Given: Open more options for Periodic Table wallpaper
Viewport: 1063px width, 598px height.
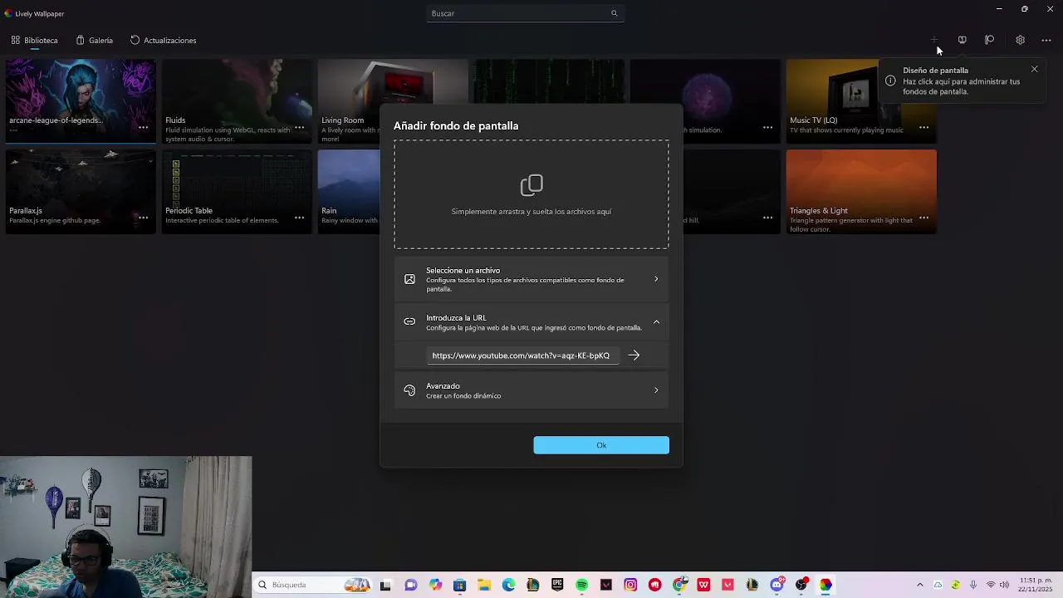Looking at the screenshot, I should (x=299, y=218).
